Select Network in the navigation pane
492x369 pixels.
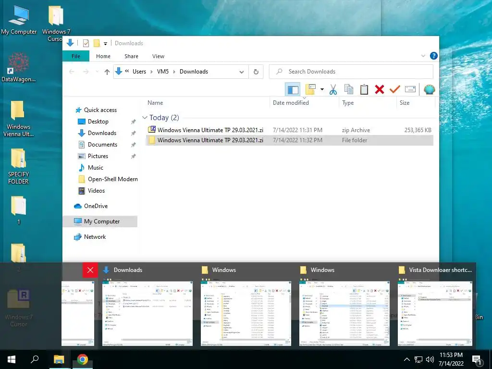pyautogui.click(x=95, y=237)
